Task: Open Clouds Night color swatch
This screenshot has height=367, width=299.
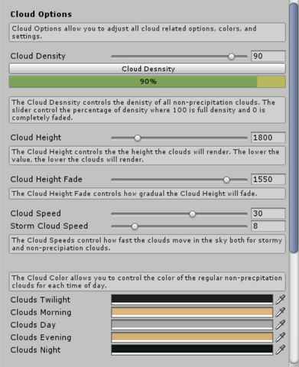Action: [x=192, y=349]
